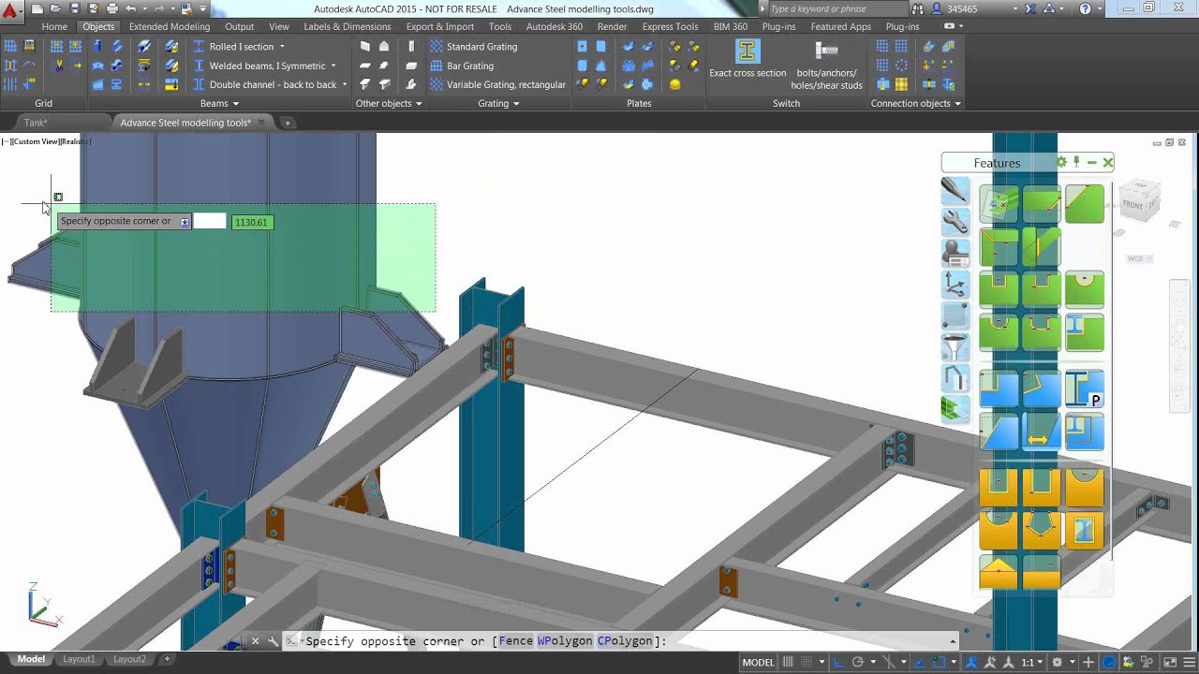Click the ViewCube FRONT face

click(x=1134, y=203)
